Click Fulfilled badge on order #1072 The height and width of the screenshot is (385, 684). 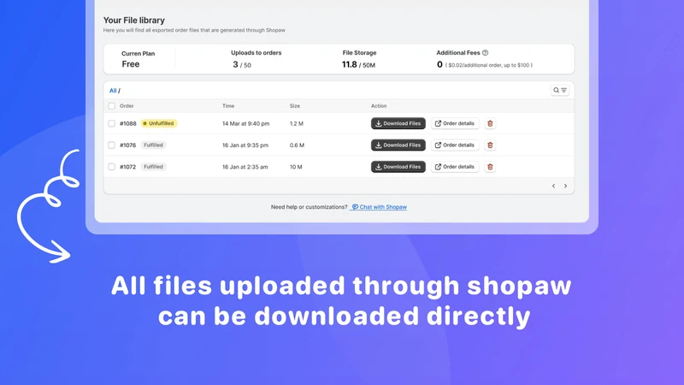click(x=153, y=167)
